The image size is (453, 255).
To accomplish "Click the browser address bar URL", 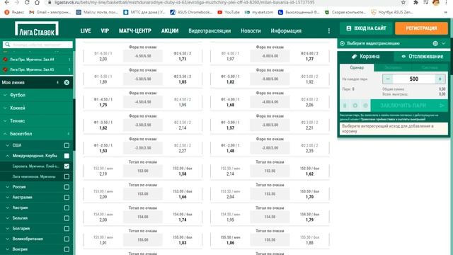I will [184, 2].
